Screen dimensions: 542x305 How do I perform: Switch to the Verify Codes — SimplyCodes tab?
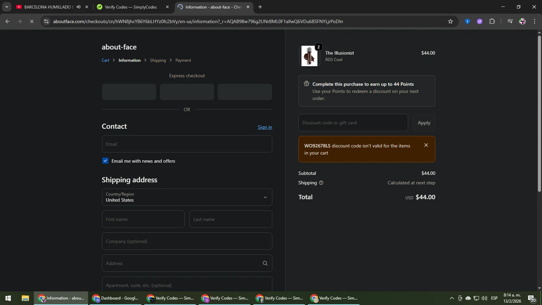click(x=130, y=7)
